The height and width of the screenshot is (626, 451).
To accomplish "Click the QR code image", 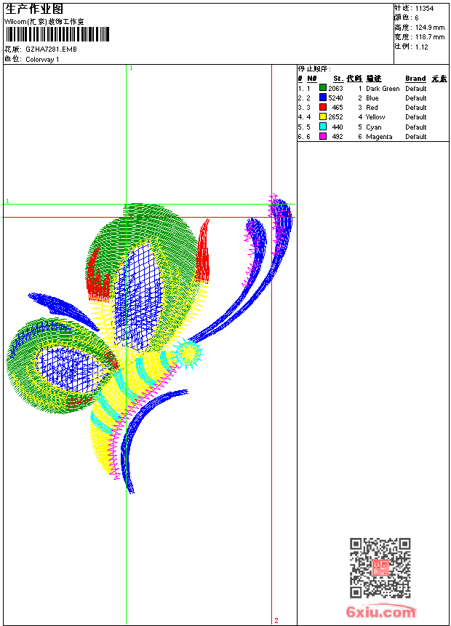I will 380,568.
